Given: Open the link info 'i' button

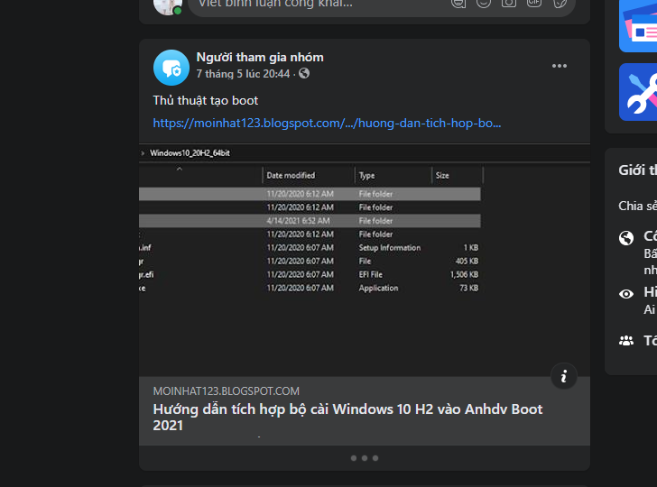Looking at the screenshot, I should pyautogui.click(x=563, y=376).
